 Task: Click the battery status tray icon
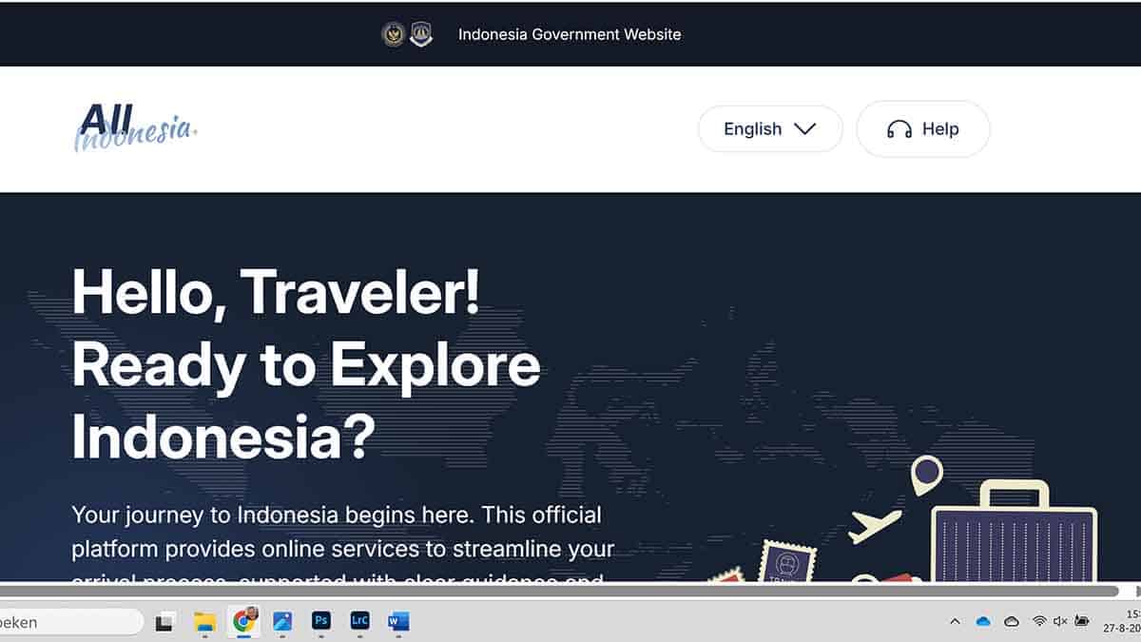coord(1082,621)
